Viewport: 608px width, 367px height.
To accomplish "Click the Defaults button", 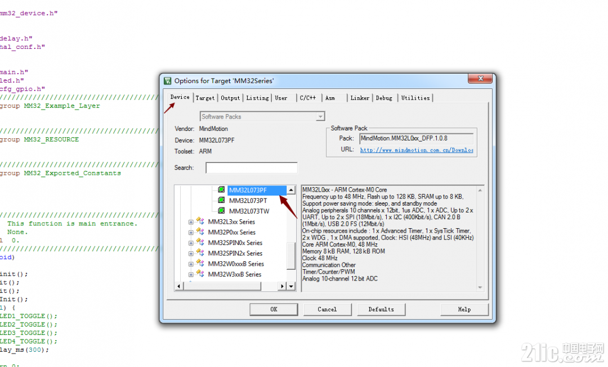I will [x=381, y=309].
